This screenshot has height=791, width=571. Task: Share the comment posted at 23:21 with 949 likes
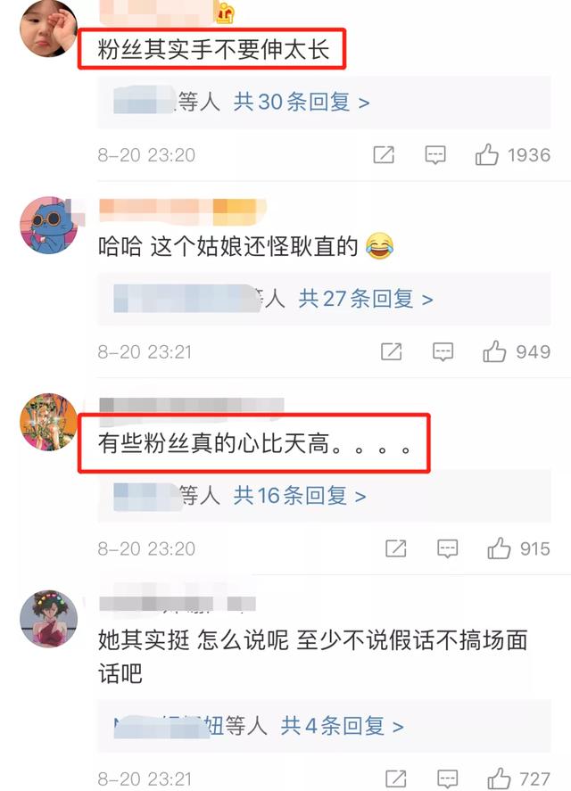[x=392, y=351]
